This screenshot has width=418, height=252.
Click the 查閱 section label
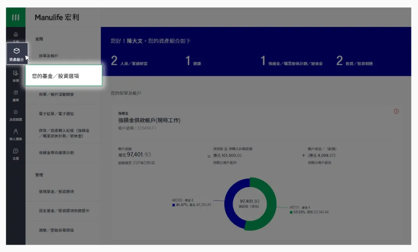(39, 39)
